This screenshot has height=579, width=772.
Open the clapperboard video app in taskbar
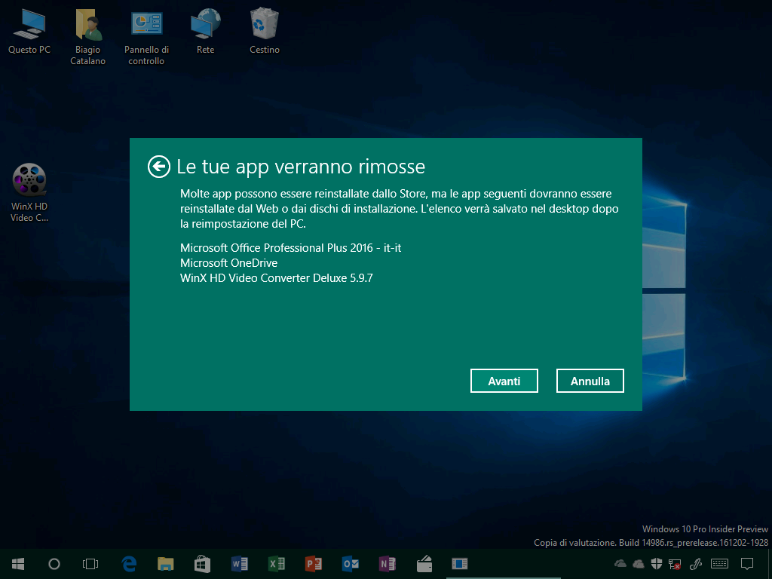click(424, 564)
